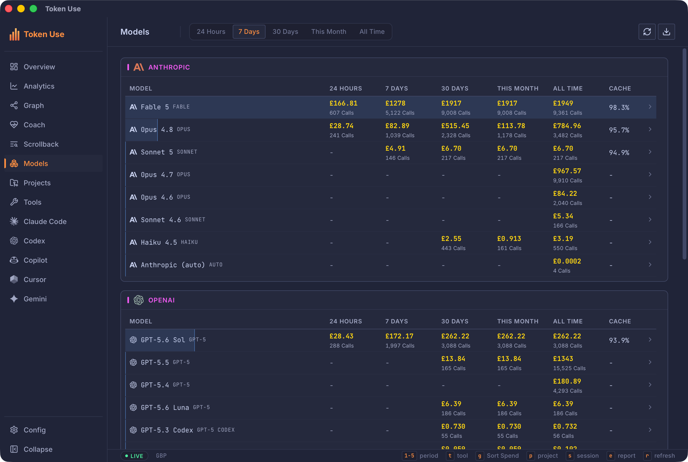This screenshot has height=462, width=688.
Task: Click the OpenAI icon beside GPT-5.6 Sol
Action: pos(133,340)
